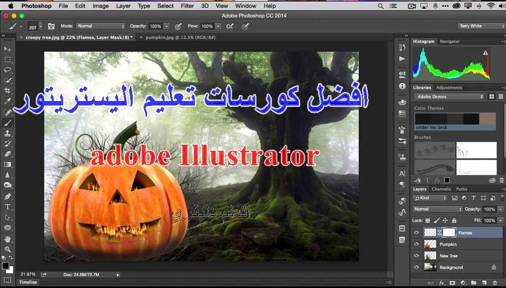Open the layer Kind filter dropdown

(x=430, y=198)
